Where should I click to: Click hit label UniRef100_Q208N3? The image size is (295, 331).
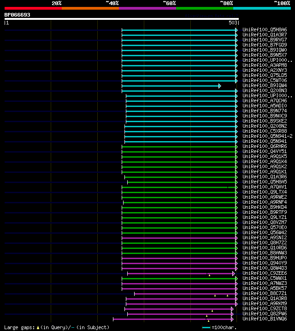265,90
